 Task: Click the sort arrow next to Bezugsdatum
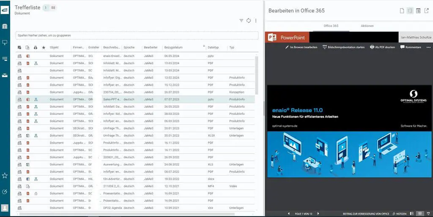[204, 46]
